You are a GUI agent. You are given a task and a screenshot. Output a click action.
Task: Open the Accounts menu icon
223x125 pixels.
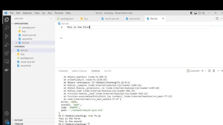tap(7, 113)
